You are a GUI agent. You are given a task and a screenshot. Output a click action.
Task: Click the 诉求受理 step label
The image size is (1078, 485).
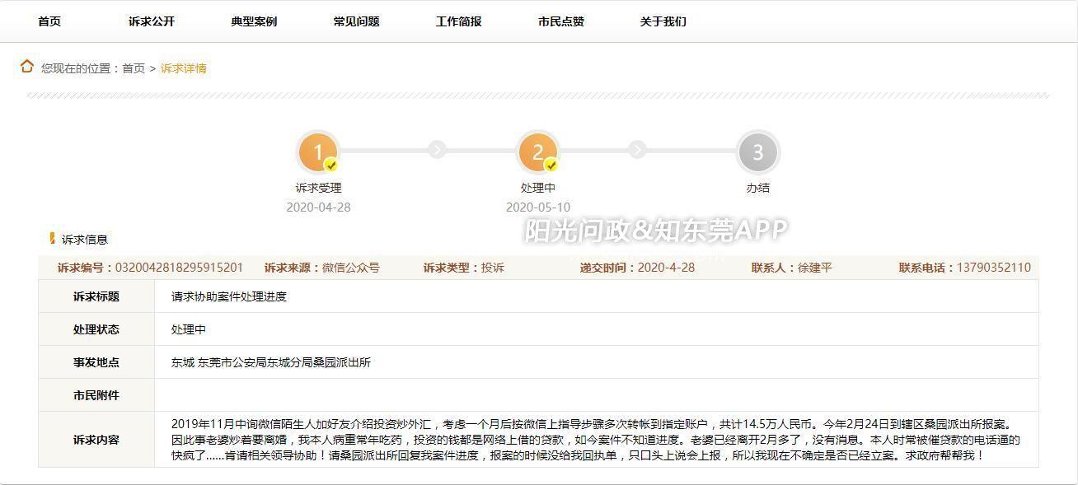318,188
